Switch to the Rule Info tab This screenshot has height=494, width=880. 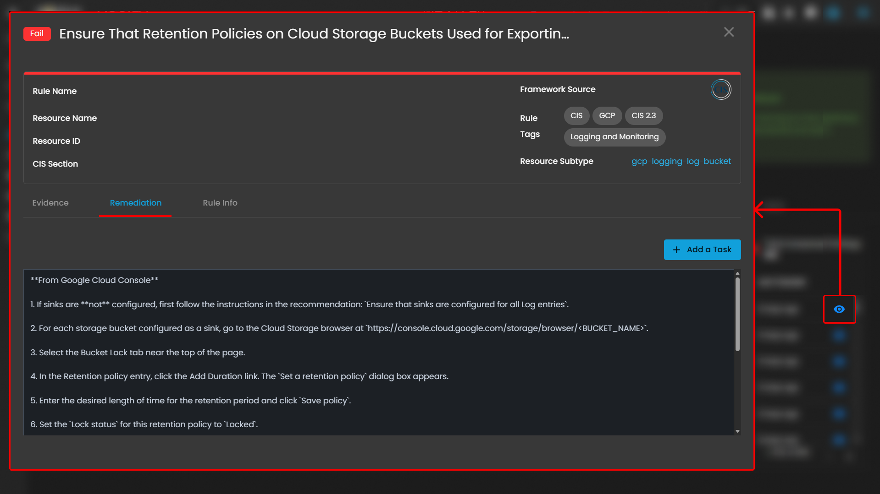click(x=220, y=203)
